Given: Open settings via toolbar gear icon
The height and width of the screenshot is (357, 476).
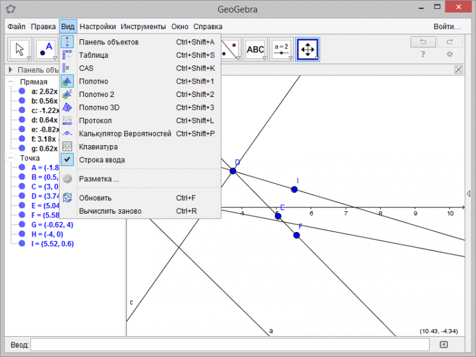Looking at the screenshot, I should (x=449, y=55).
